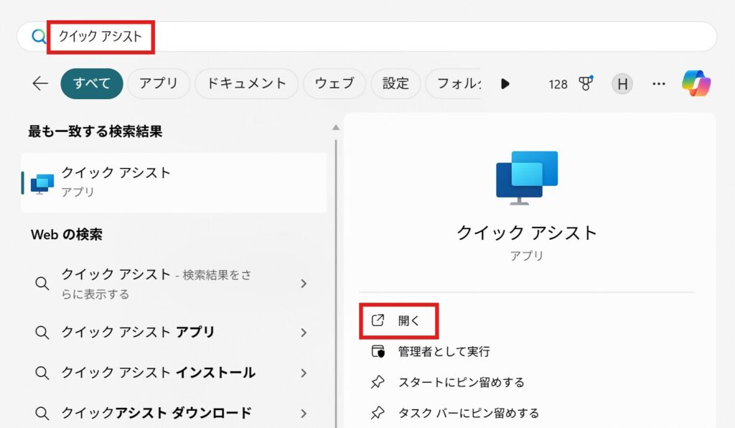Switch to the アプリ filter tab
The width and height of the screenshot is (735, 428).
pyautogui.click(x=159, y=83)
